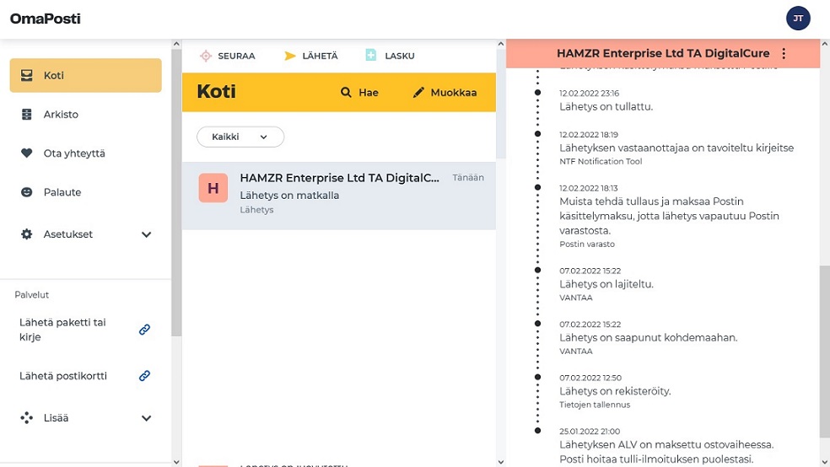830x467 pixels.
Task: Click the JT user avatar
Action: click(x=798, y=18)
